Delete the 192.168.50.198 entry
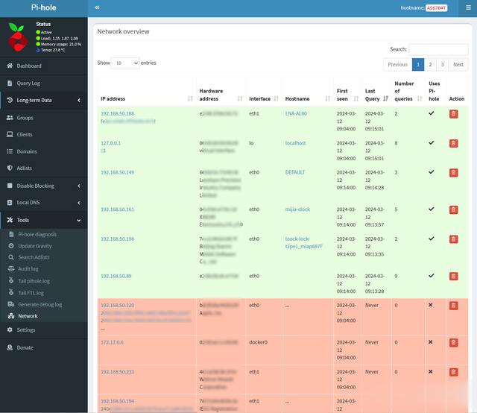The width and height of the screenshot is (477, 413). point(453,239)
